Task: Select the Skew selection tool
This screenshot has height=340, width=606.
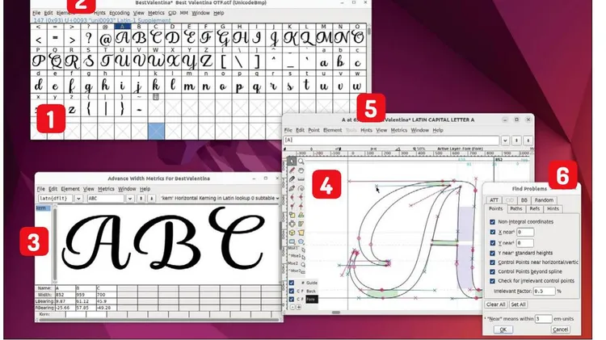Action: (x=301, y=224)
